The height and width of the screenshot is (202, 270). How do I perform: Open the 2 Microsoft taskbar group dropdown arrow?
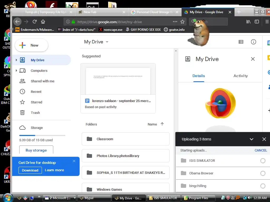[x=75, y=198]
